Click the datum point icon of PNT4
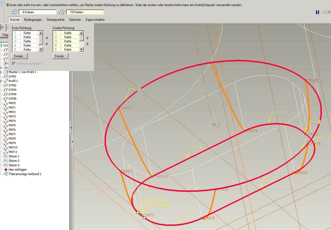This screenshot has height=230, width=331. click(x=6, y=121)
